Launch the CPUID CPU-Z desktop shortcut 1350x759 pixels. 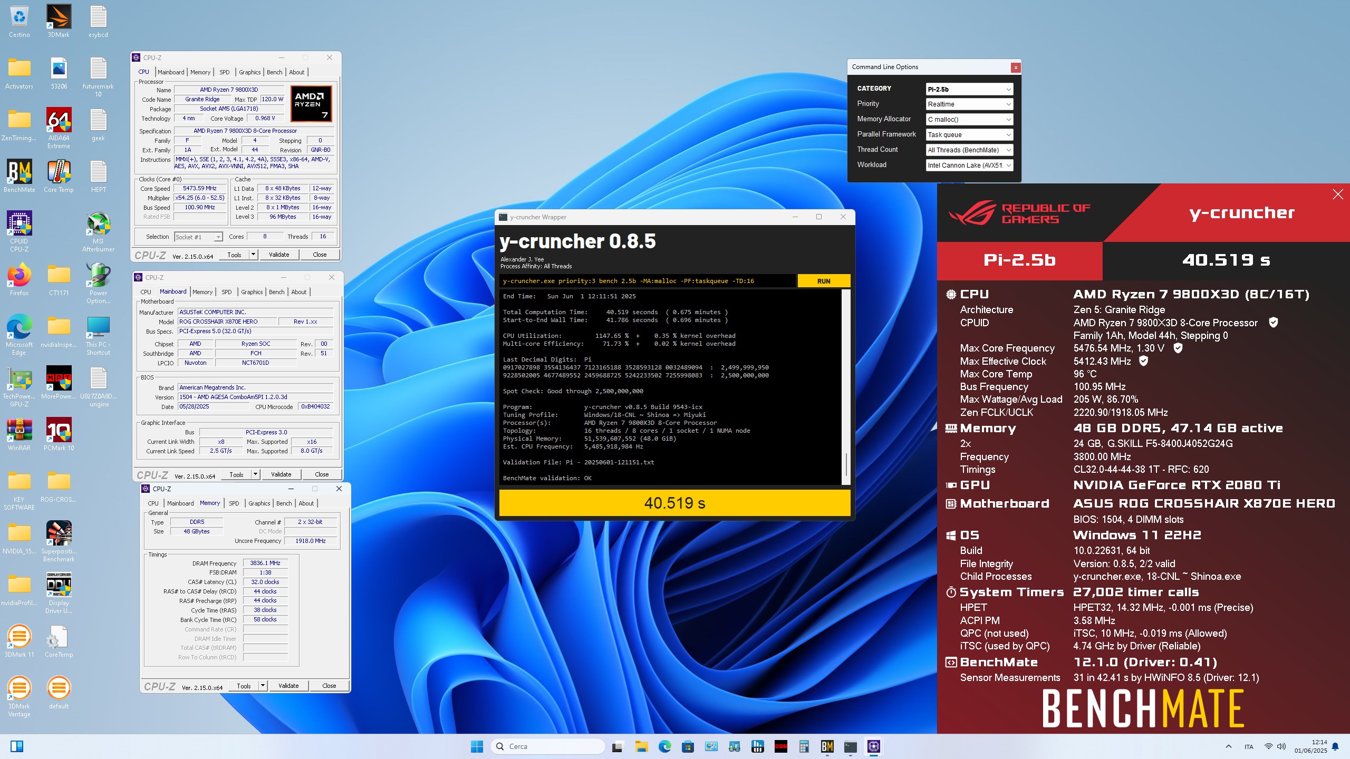coord(19,231)
